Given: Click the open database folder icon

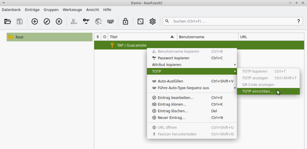Looking at the screenshot, I should tap(8, 22).
